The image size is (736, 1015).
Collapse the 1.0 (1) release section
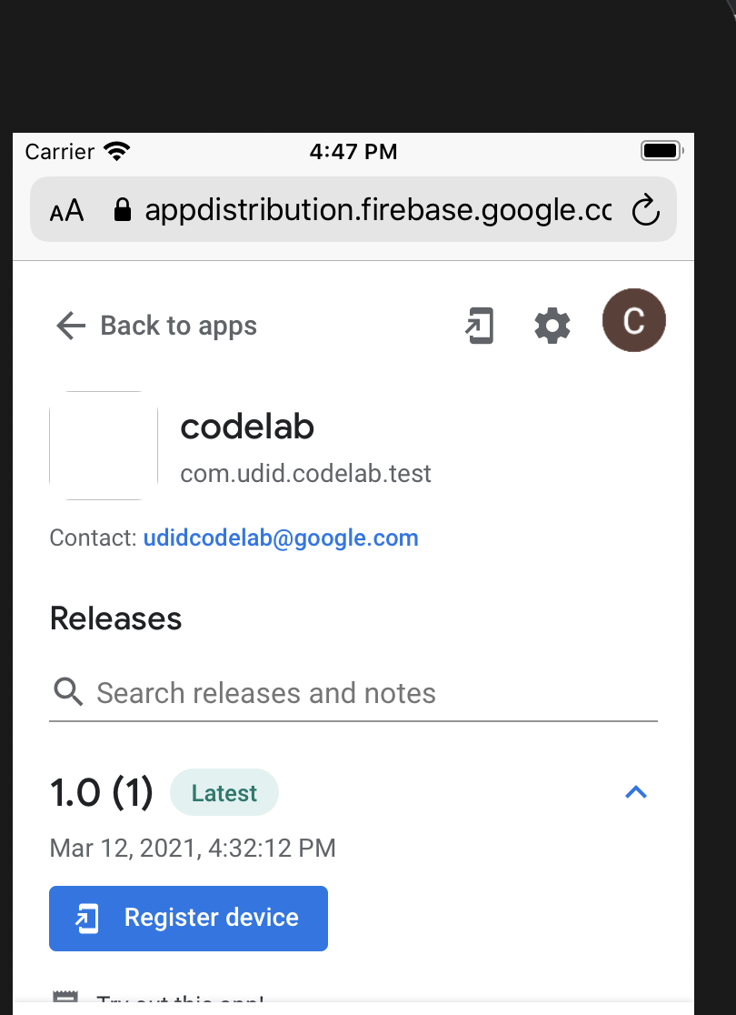pos(636,792)
